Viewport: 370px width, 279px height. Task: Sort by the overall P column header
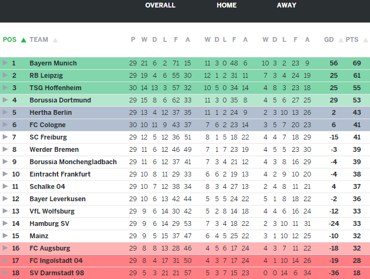click(133, 40)
